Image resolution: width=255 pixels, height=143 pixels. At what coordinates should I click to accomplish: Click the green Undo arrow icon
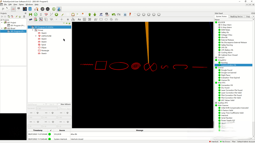[x=113, y=14]
